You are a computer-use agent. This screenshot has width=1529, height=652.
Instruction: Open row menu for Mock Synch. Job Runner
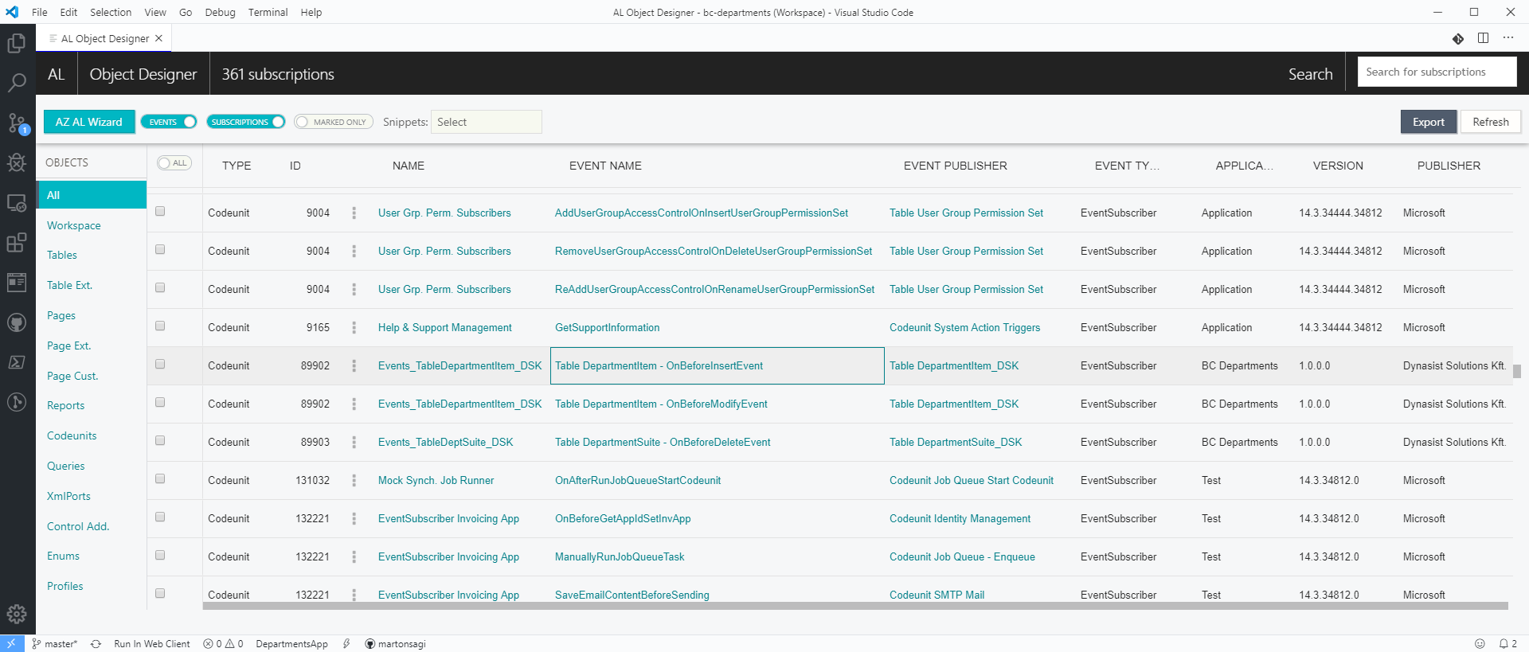click(x=354, y=480)
